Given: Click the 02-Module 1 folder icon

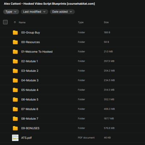Looking at the screenshot, I should click(x=15, y=61).
